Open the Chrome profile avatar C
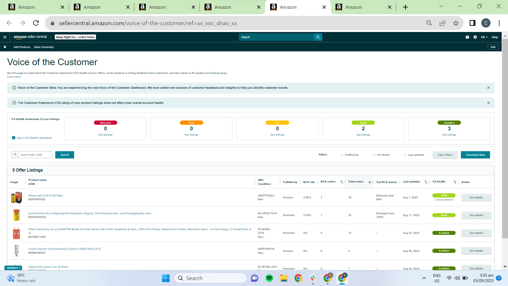Viewport: 508px width, 286px height. pos(486,23)
